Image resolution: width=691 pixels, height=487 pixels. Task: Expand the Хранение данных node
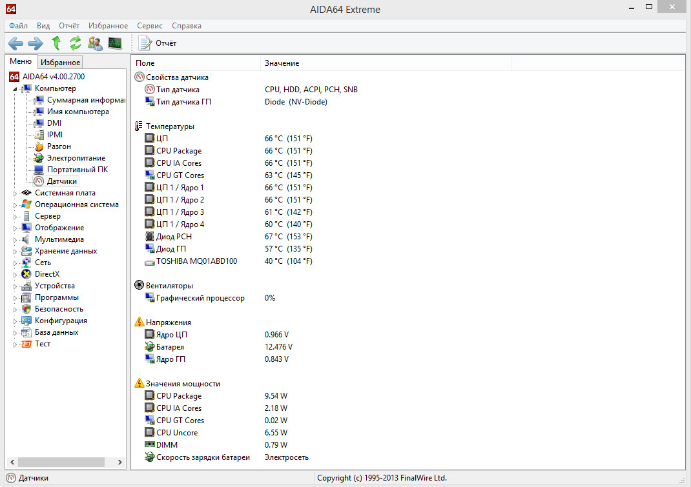point(15,252)
